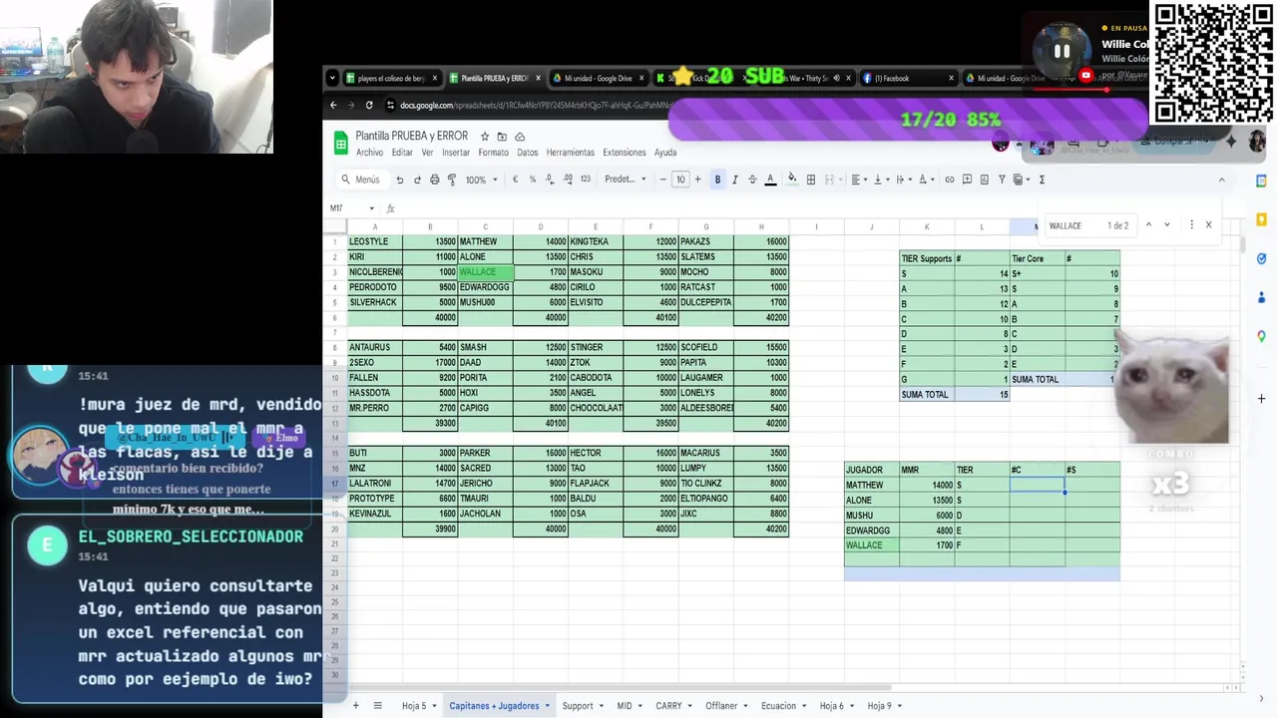1277x718 pixels.
Task: Pause button on the Willie Colón player
Action: (1062, 51)
